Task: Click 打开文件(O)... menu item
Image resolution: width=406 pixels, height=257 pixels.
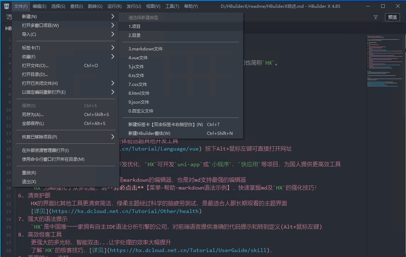Action: pyautogui.click(x=35, y=66)
